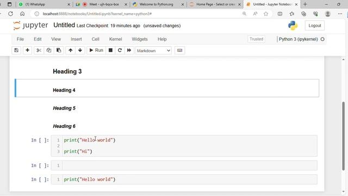The image size is (348, 196).
Task: Open the File menu
Action: pos(20,39)
